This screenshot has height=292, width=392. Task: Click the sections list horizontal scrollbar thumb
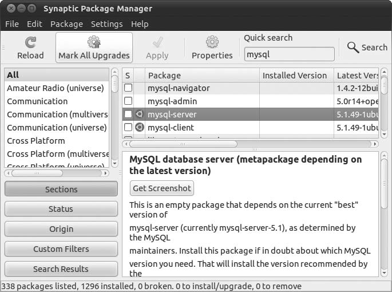point(37,173)
